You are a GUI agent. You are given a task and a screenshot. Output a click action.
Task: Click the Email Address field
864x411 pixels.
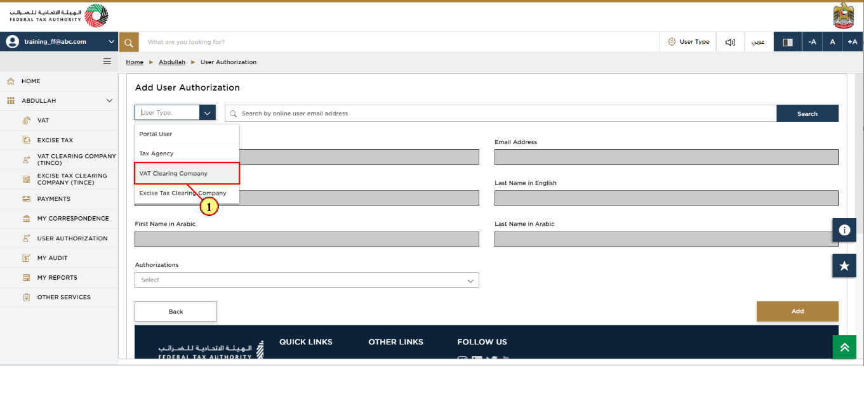667,157
